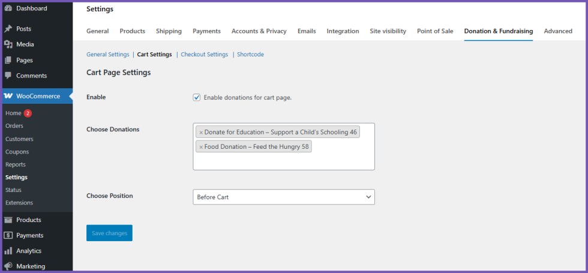Click the Save changes button

click(x=109, y=233)
